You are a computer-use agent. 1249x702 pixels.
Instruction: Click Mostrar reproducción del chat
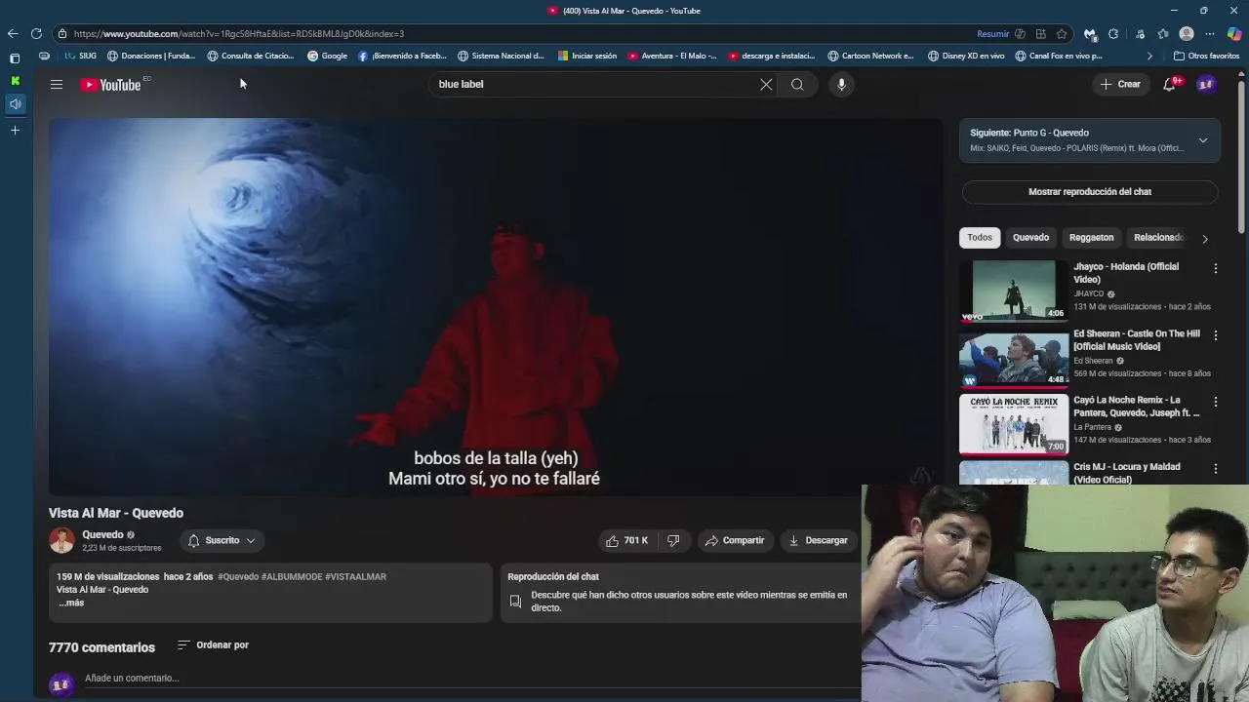[x=1090, y=192]
